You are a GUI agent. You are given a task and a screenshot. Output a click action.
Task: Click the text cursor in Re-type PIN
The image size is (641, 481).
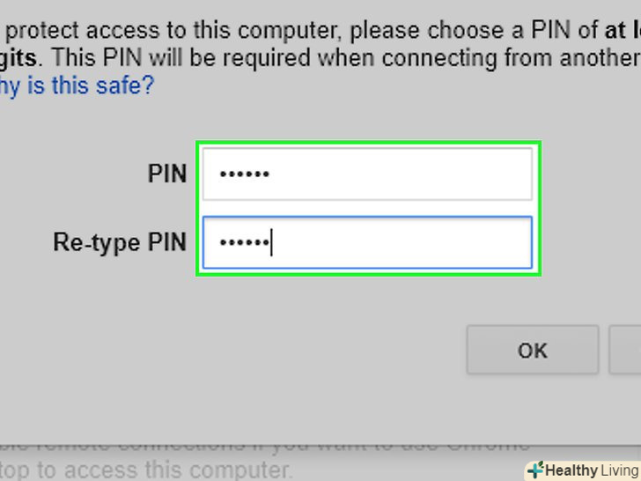[x=271, y=242]
